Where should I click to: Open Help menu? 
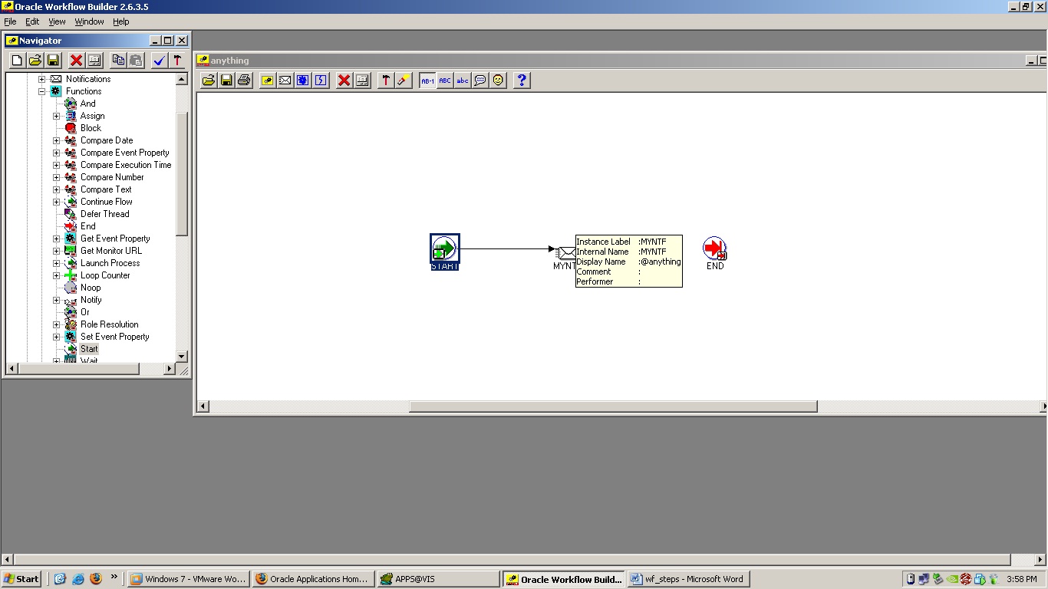(121, 21)
